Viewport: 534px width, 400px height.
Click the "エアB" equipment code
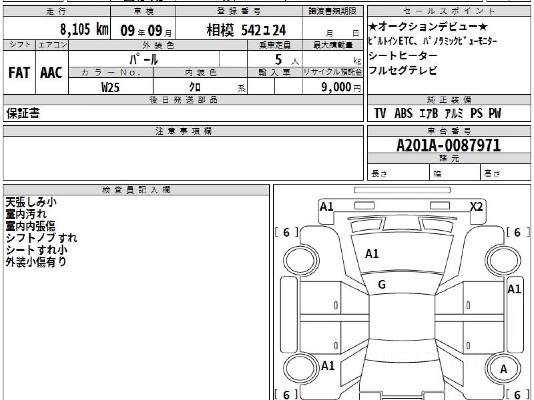(x=429, y=114)
